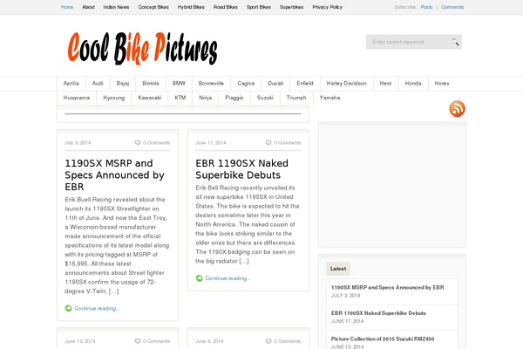
Task: Click green arrow icon under EBR Naked Superbike post
Action: [199, 278]
